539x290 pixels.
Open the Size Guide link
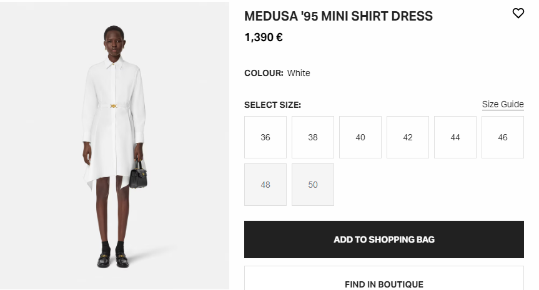tap(503, 104)
